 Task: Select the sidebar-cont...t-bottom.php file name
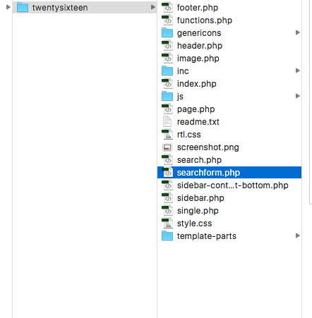(x=233, y=185)
